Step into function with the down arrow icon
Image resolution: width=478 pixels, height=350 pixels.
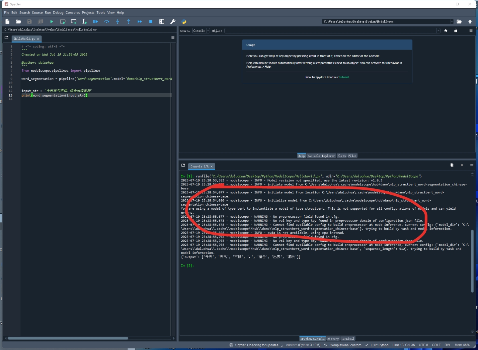point(118,22)
